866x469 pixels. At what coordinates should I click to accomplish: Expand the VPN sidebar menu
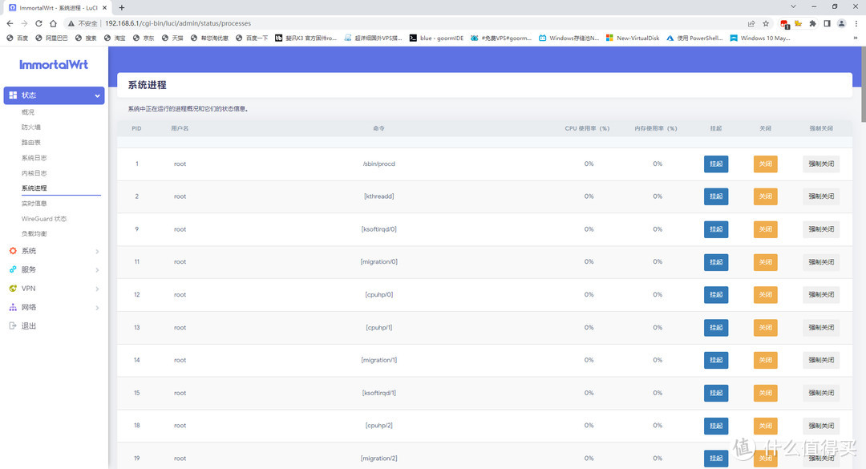point(55,289)
